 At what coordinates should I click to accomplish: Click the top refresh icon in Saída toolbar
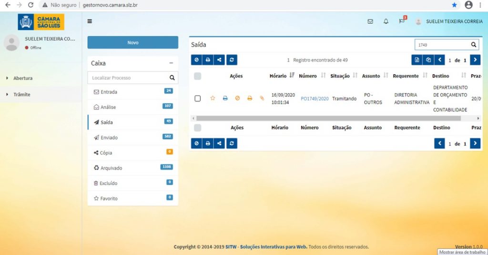point(232,60)
